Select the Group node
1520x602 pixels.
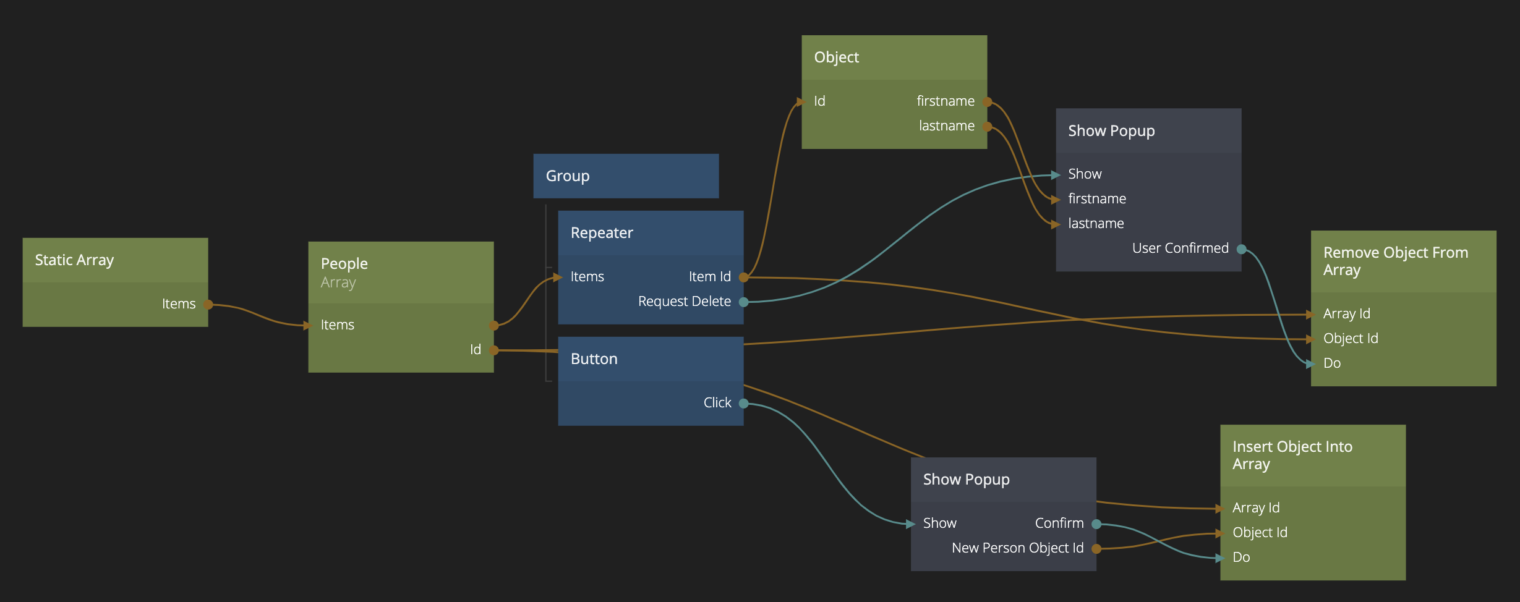[625, 176]
